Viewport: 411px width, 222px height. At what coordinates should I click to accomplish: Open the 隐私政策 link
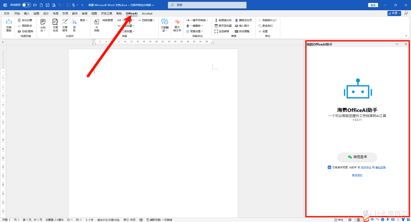coord(381,167)
